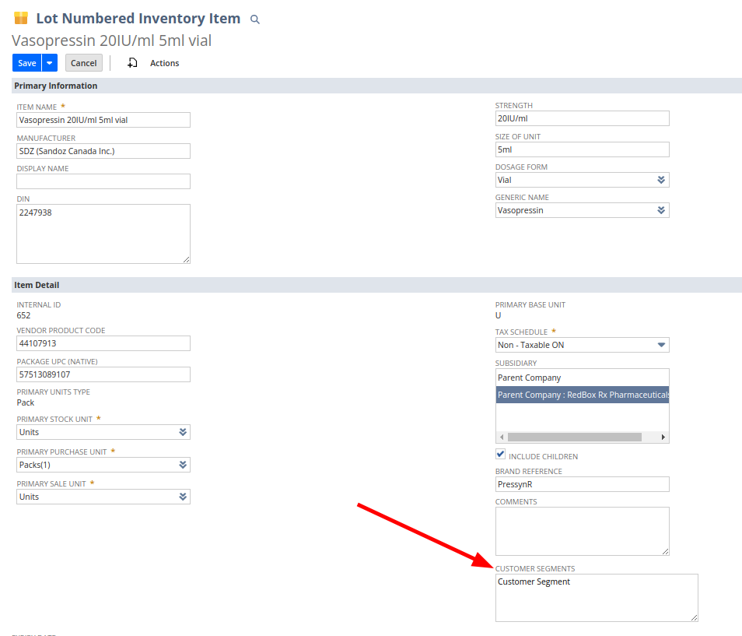Screen dimensions: 742x636
Task: Collapse the Item Detail section header
Action: [37, 285]
